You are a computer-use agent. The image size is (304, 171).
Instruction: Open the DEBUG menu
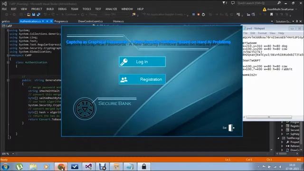[62, 9]
